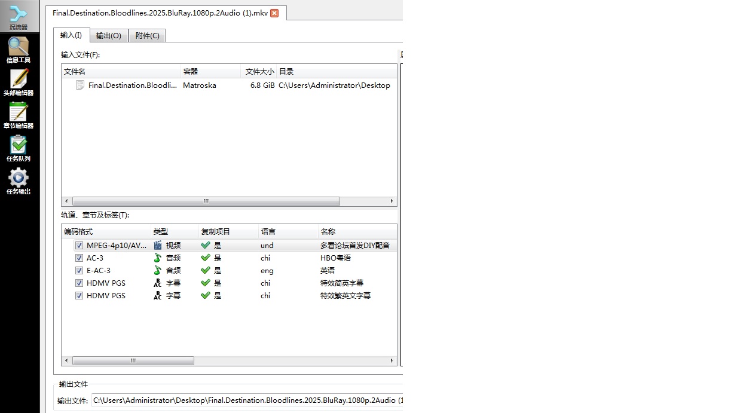The height and width of the screenshot is (413, 734).
Task: Sort tracks by 编码格式 column header
Action: click(x=106, y=231)
